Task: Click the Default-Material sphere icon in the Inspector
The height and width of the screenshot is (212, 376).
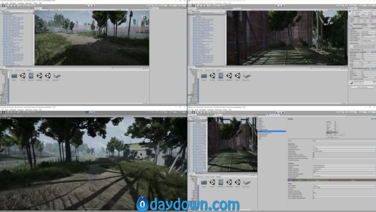Action: tap(351, 83)
